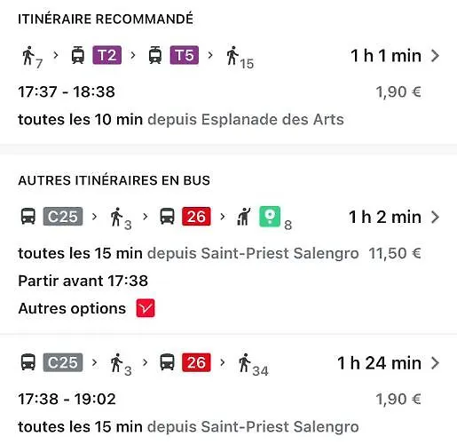Tap the 34-minute walking icon
The height and width of the screenshot is (444, 457).
pos(253,365)
